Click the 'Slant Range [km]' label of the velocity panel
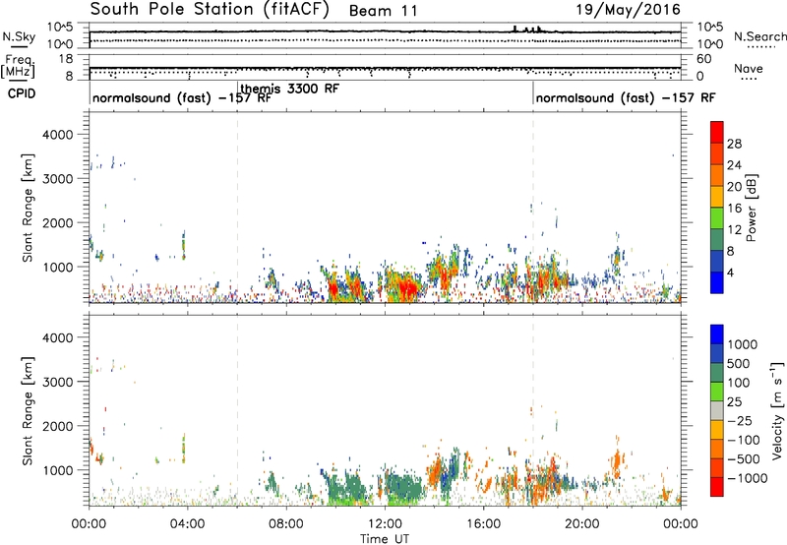 pos(28,411)
